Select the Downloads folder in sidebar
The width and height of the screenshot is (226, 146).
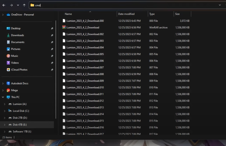tap(18, 35)
